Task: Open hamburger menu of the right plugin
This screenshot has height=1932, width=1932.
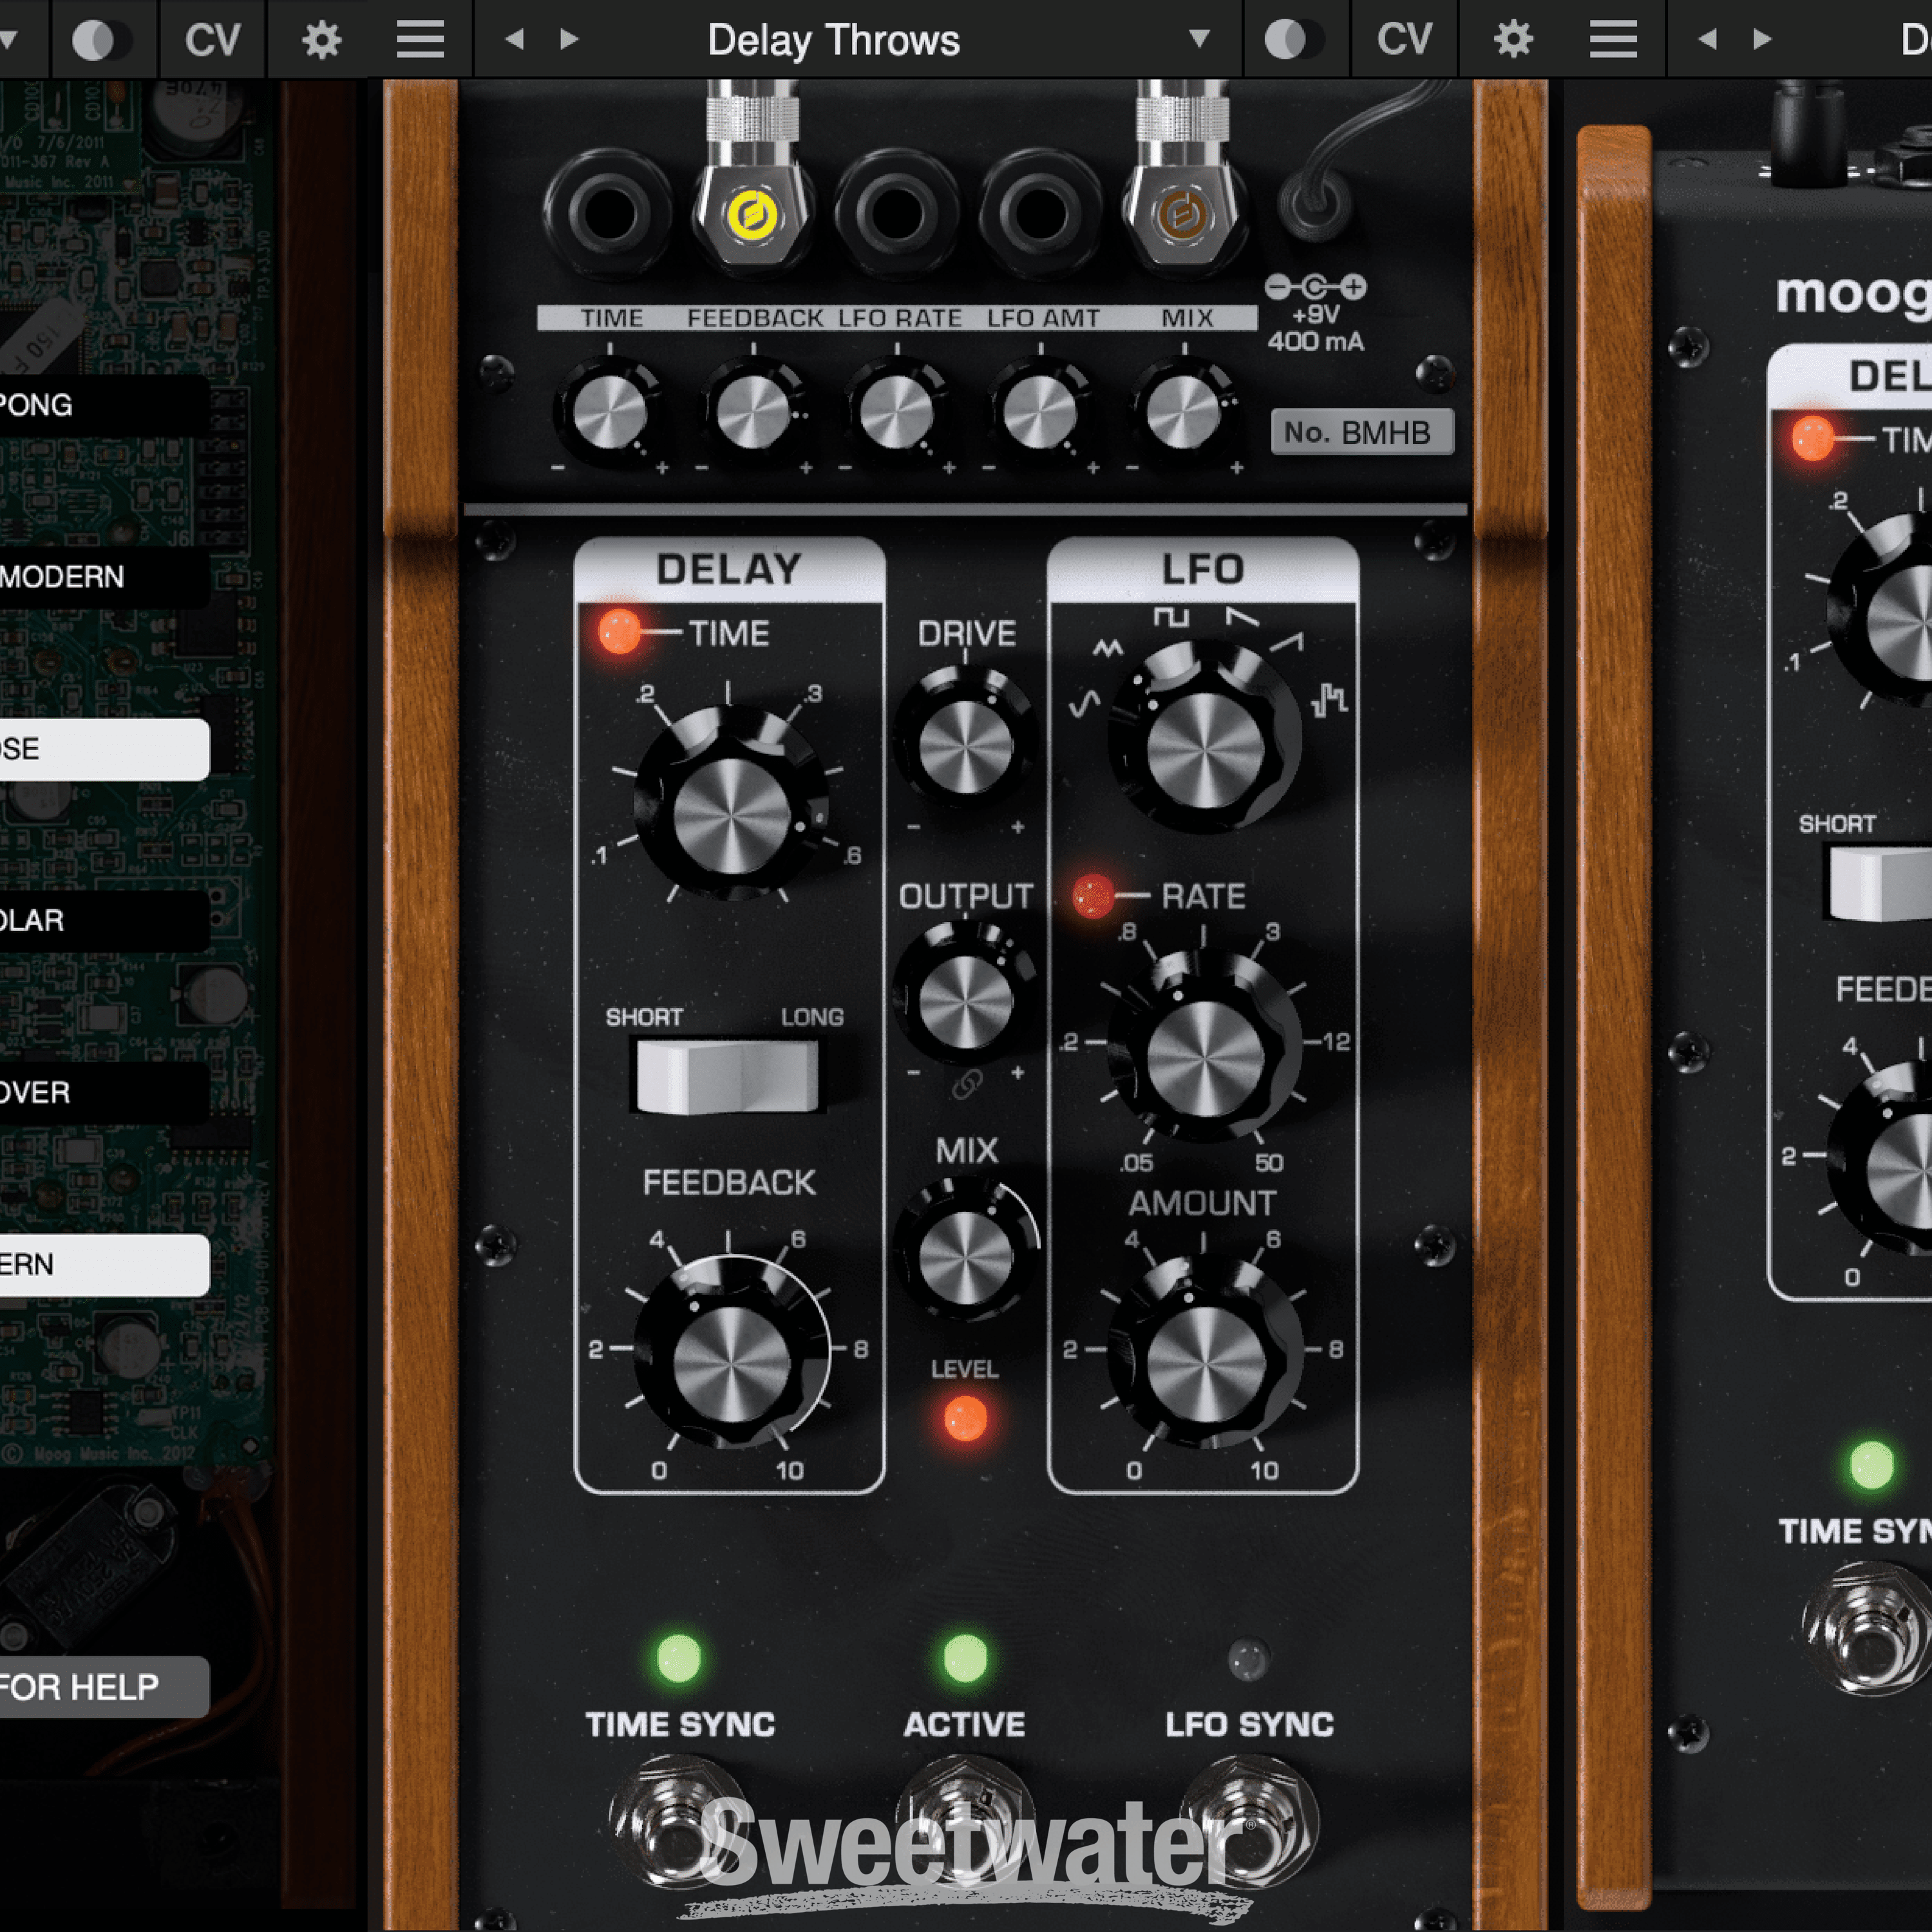Action: coord(1613,41)
